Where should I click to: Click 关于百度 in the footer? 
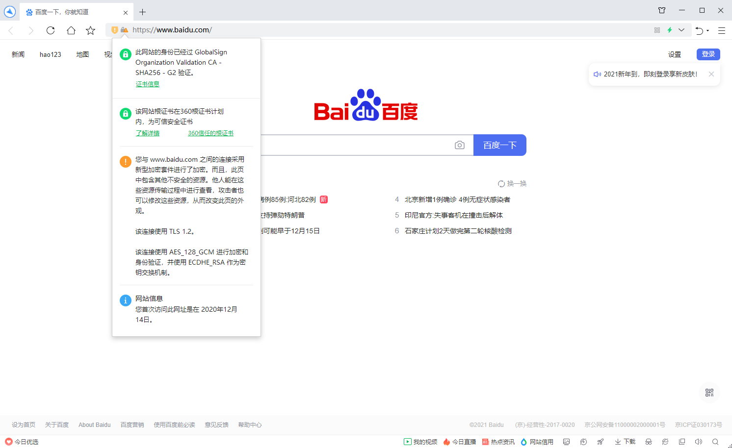57,425
